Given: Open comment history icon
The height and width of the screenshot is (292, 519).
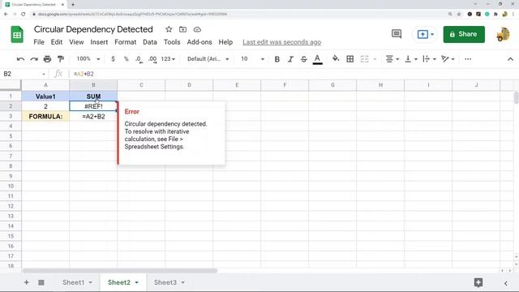Looking at the screenshot, I should click(397, 34).
